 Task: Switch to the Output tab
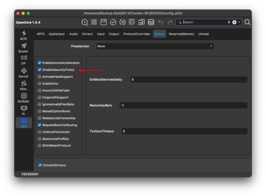(114, 34)
